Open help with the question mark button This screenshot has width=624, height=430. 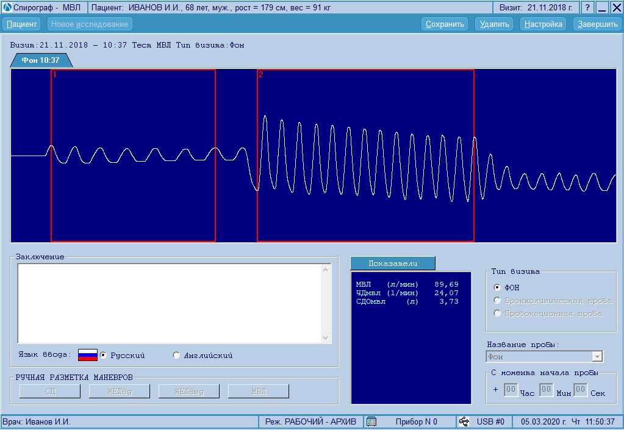coord(587,7)
